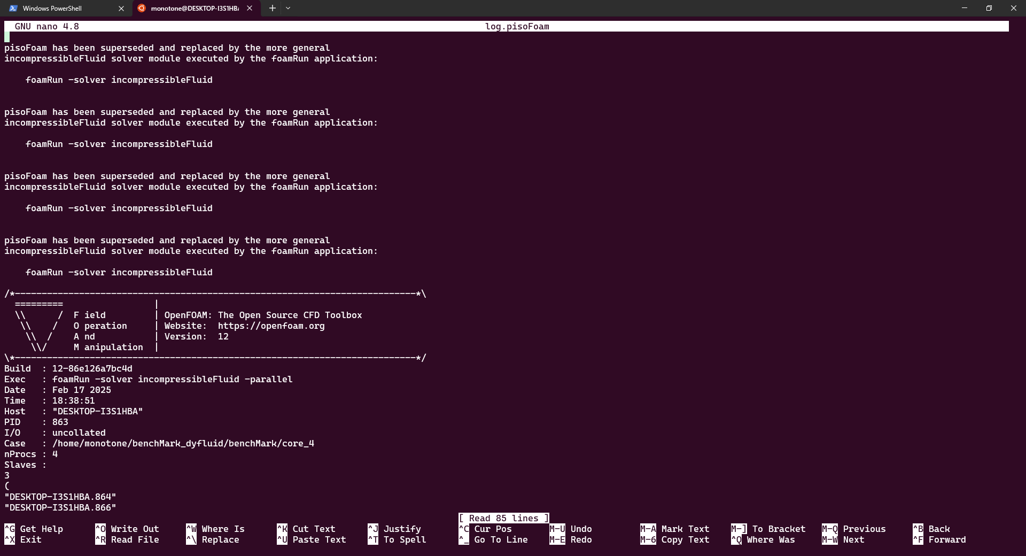Click the ^G Get Help shortcut
Screen dimensions: 1026x556
point(34,529)
